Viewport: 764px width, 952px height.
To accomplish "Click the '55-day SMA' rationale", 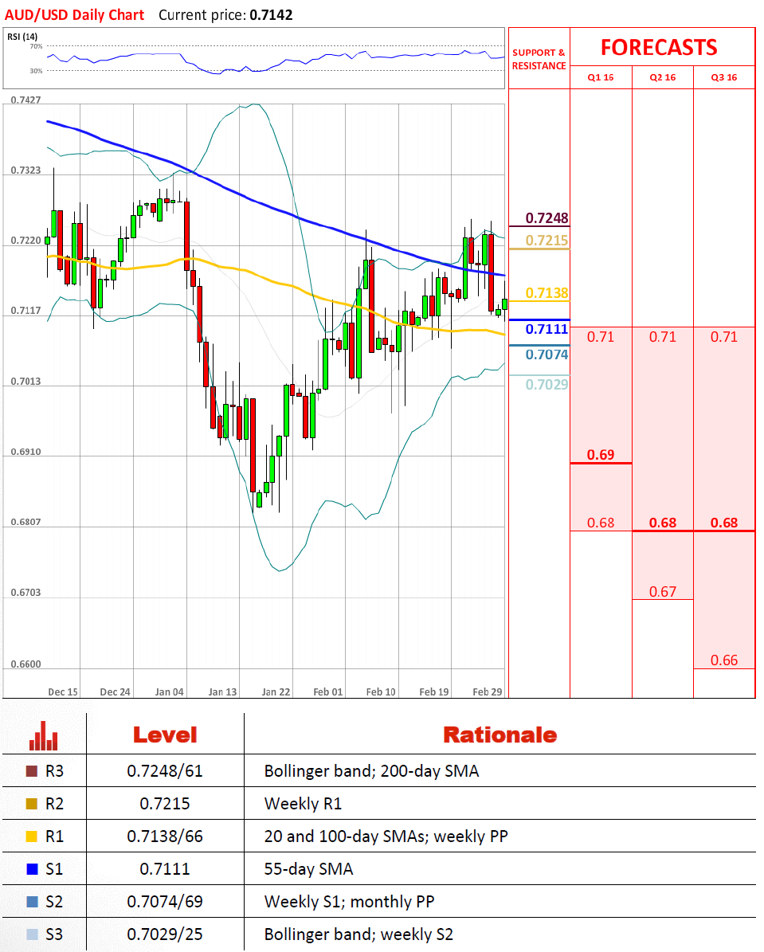I will coord(308,869).
